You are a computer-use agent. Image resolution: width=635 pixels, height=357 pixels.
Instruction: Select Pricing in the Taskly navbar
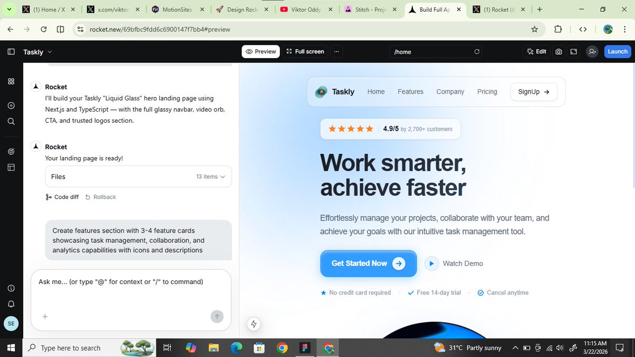point(487,92)
